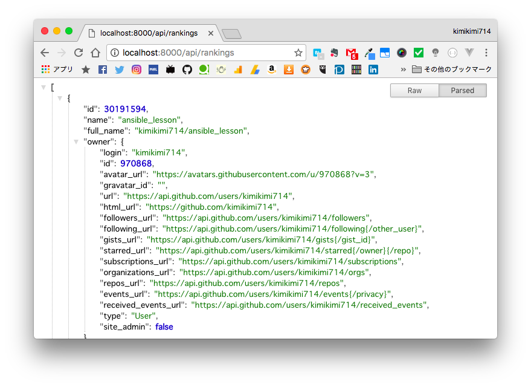The image size is (531, 387).
Task: Open the Amazon bookmark
Action: (x=272, y=70)
